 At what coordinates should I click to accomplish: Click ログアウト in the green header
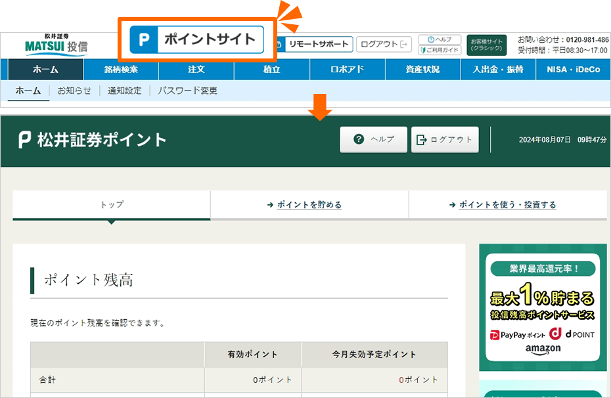coord(445,139)
